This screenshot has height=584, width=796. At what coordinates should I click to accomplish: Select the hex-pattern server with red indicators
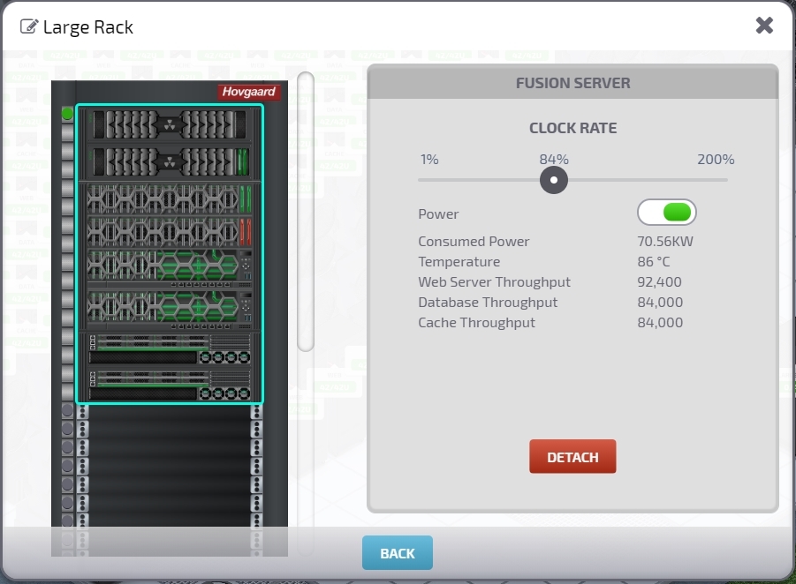tap(170, 231)
